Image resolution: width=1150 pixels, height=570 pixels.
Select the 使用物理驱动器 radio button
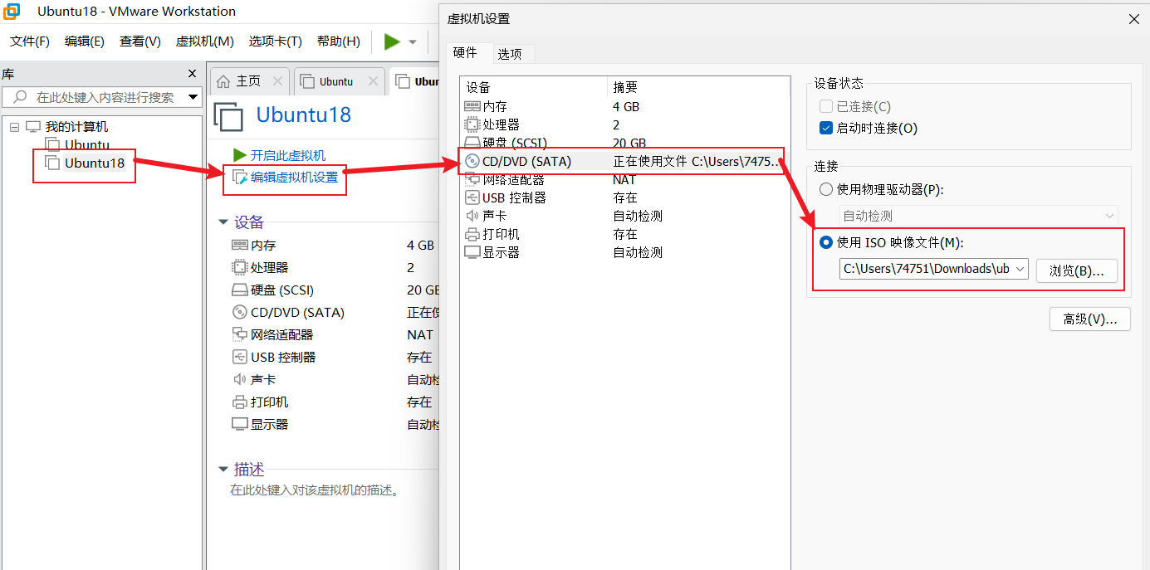click(x=826, y=189)
